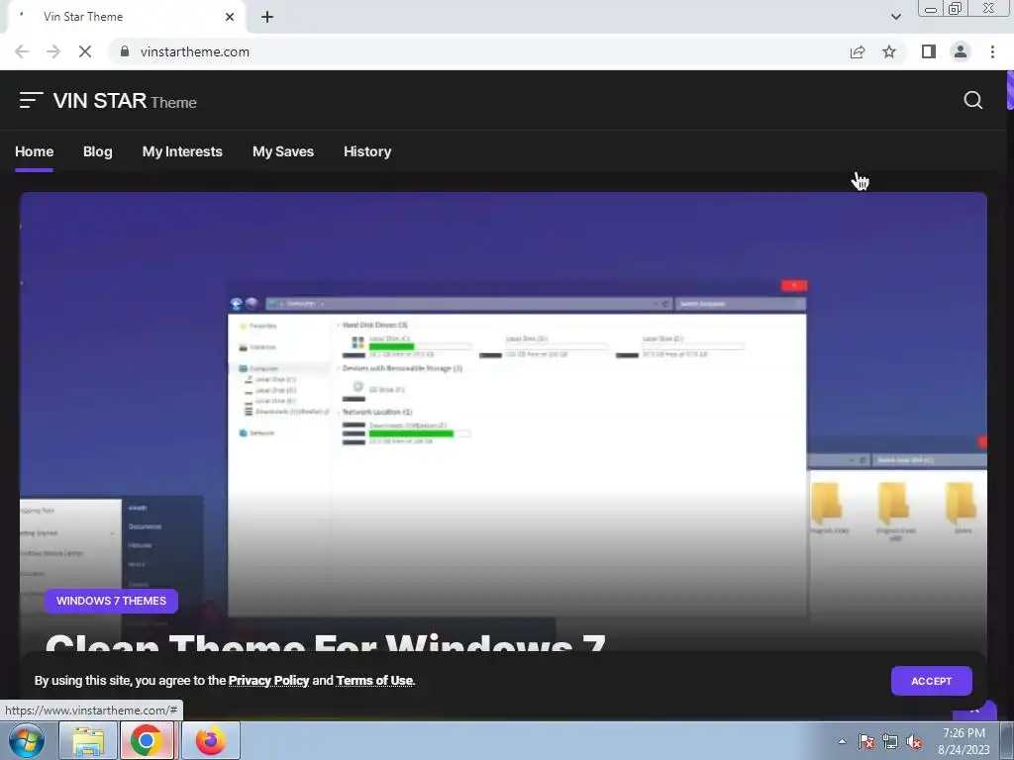Go back with the browser back arrow

[x=22, y=51]
